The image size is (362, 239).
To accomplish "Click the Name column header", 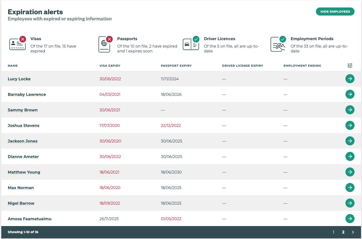I will tap(13, 66).
